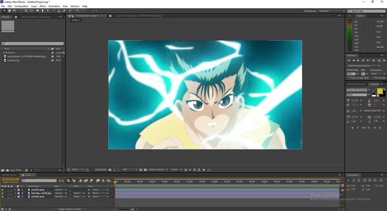Viewport: 387px width, 211px height.
Task: Select the Pen tool
Action: (x=43, y=11)
